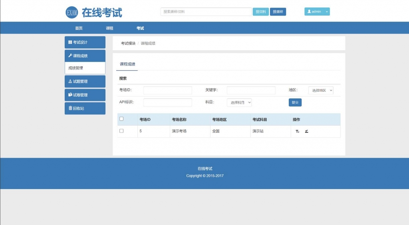
Task: Click the wrench icon 课程成绩 sidebar item
Action: click(85, 56)
